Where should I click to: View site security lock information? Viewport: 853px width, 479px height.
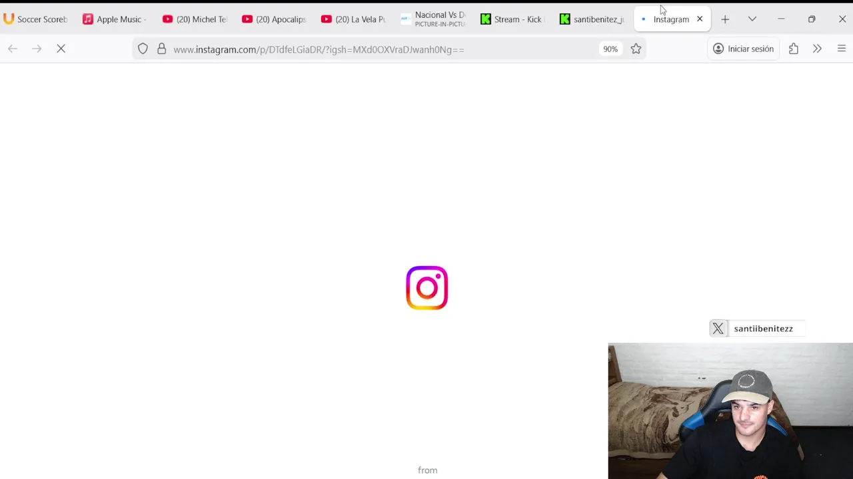(x=161, y=49)
